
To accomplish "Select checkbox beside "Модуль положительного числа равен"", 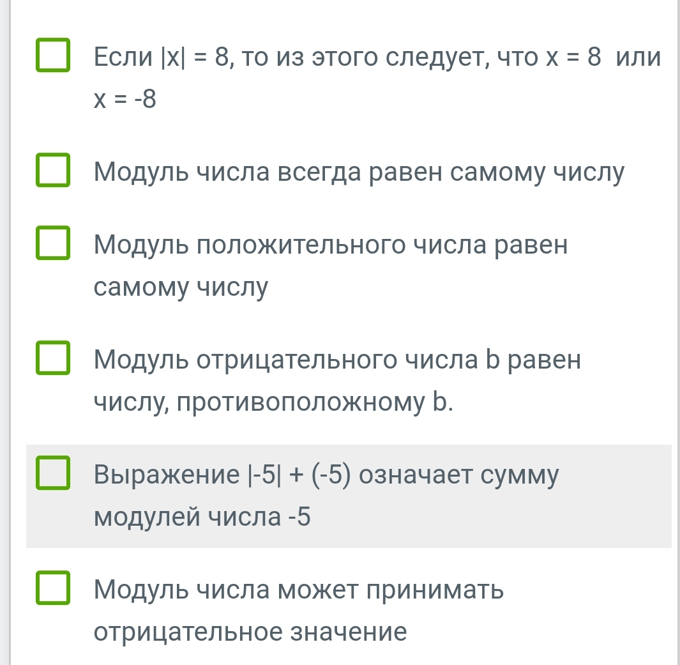I will (x=53, y=243).
